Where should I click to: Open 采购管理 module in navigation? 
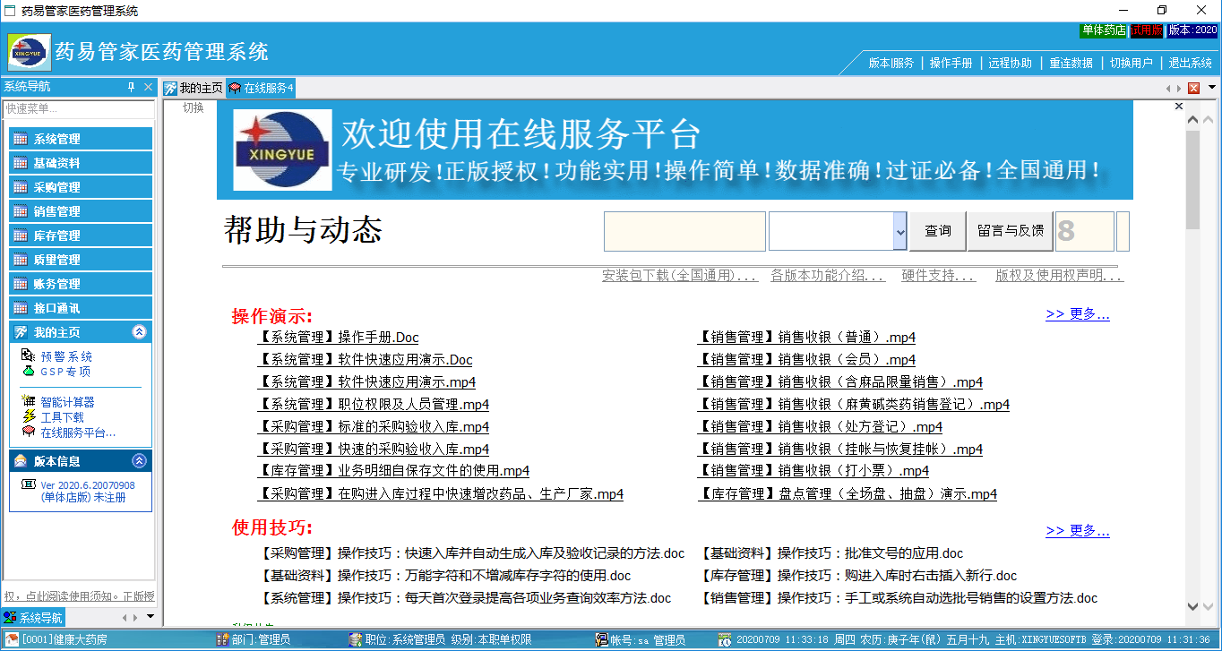[81, 187]
